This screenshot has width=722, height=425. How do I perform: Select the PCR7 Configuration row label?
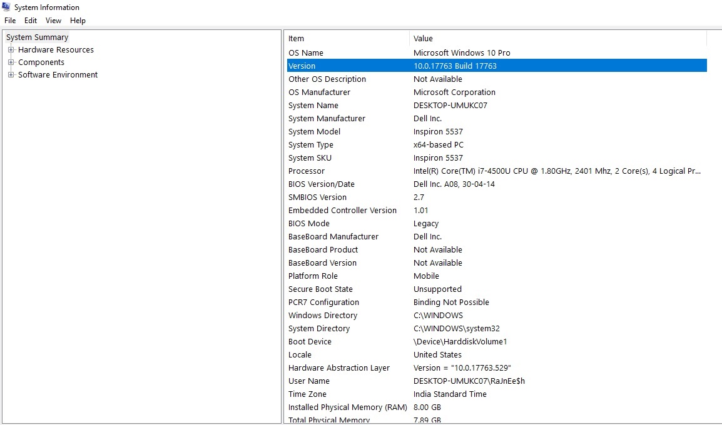pos(323,302)
